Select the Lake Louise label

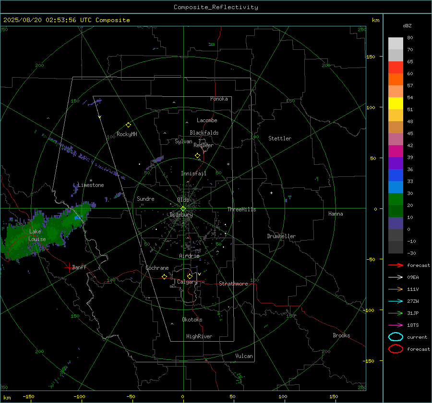37,235
